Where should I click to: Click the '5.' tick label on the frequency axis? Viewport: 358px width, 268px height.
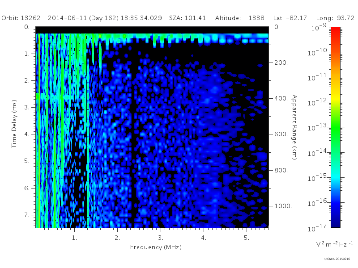247,238
